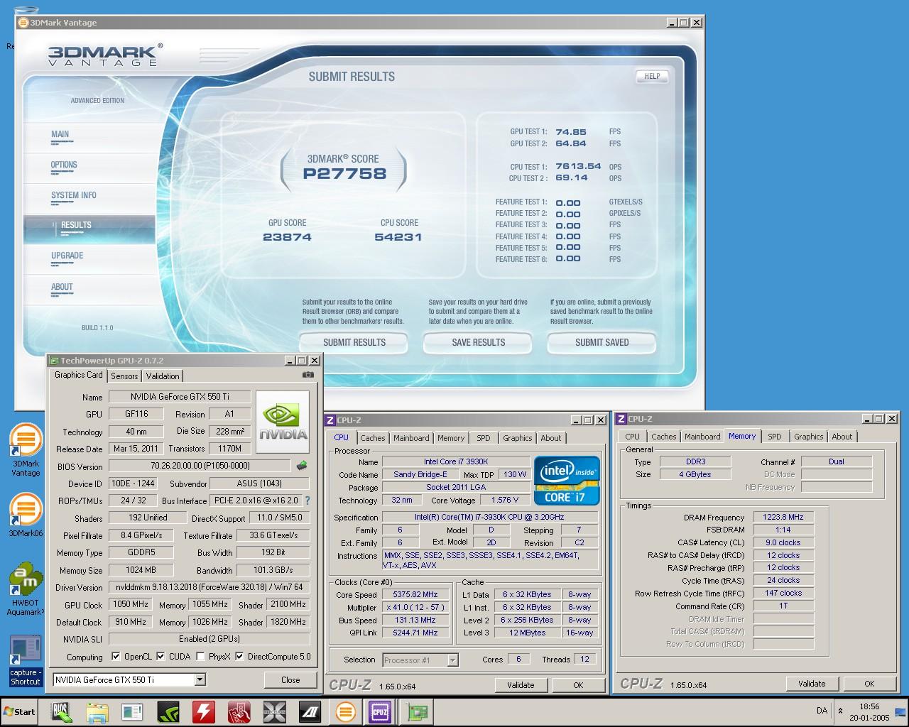The image size is (909, 727).
Task: Open the ASUS AI Suite taskbar icon
Action: (310, 711)
